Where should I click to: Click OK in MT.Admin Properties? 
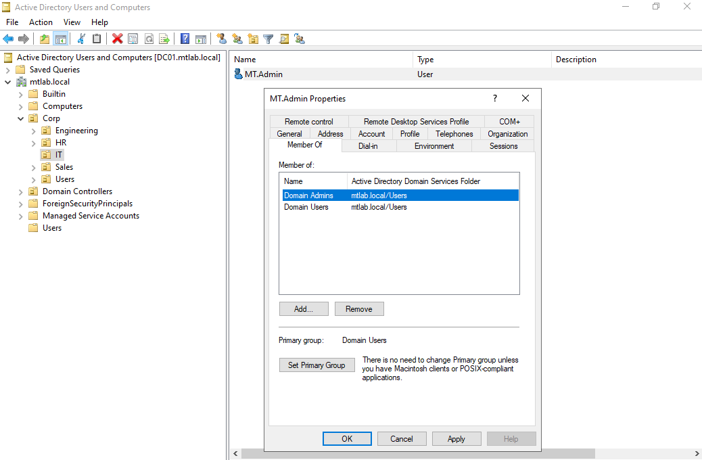point(347,439)
